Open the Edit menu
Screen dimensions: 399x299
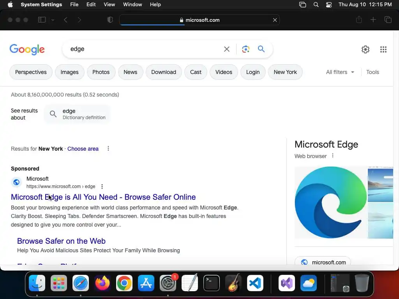click(91, 5)
